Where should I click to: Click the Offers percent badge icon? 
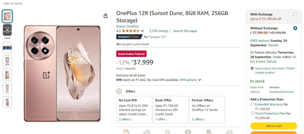coord(119,91)
